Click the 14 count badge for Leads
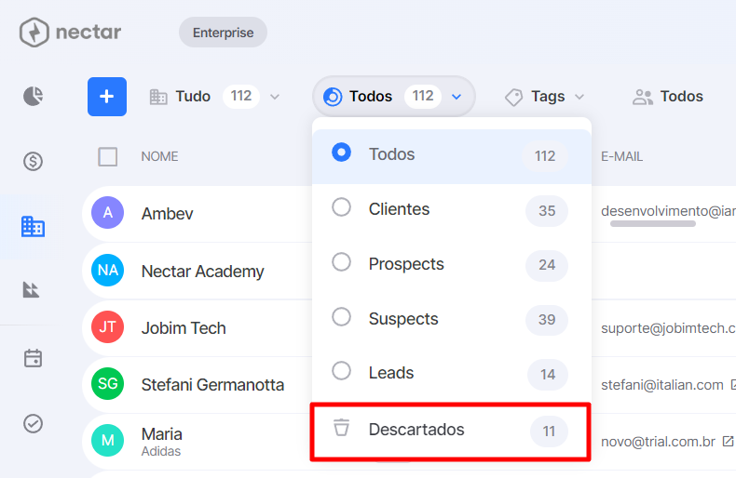Screen dimensions: 736x478 coord(548,375)
